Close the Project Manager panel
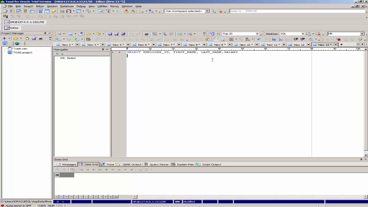The width and height of the screenshot is (368, 207). (49, 33)
